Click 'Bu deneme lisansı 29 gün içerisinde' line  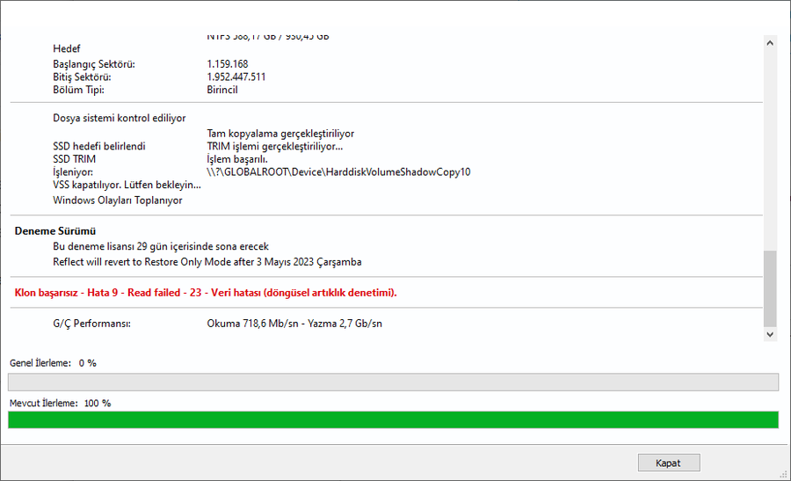pos(161,246)
